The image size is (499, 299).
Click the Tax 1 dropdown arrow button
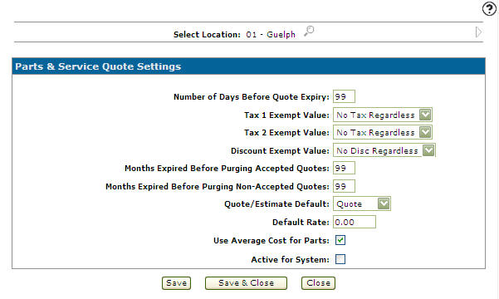click(x=425, y=115)
